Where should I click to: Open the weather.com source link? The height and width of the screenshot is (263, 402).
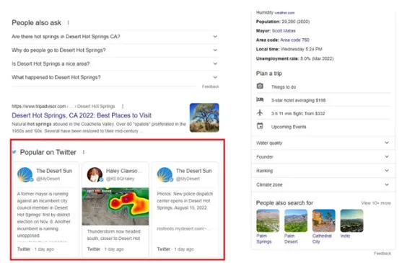pos(284,13)
